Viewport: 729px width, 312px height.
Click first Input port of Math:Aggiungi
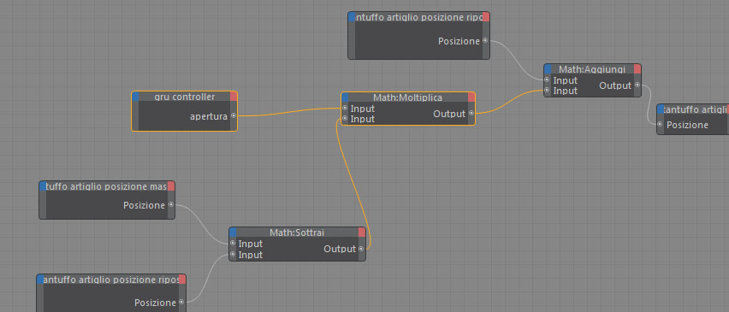click(x=548, y=79)
